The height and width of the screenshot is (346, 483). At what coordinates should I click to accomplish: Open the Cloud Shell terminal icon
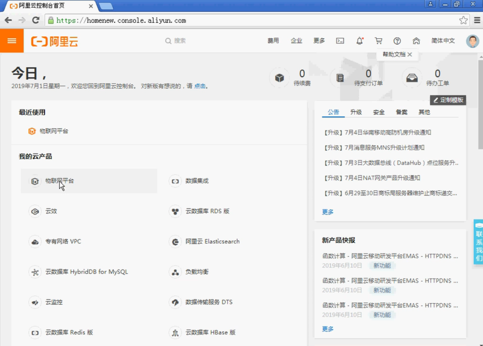(x=340, y=41)
